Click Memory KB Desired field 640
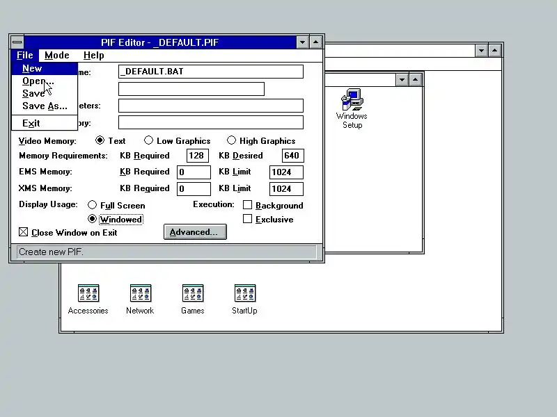Screen dimensions: 557x417 292,155
